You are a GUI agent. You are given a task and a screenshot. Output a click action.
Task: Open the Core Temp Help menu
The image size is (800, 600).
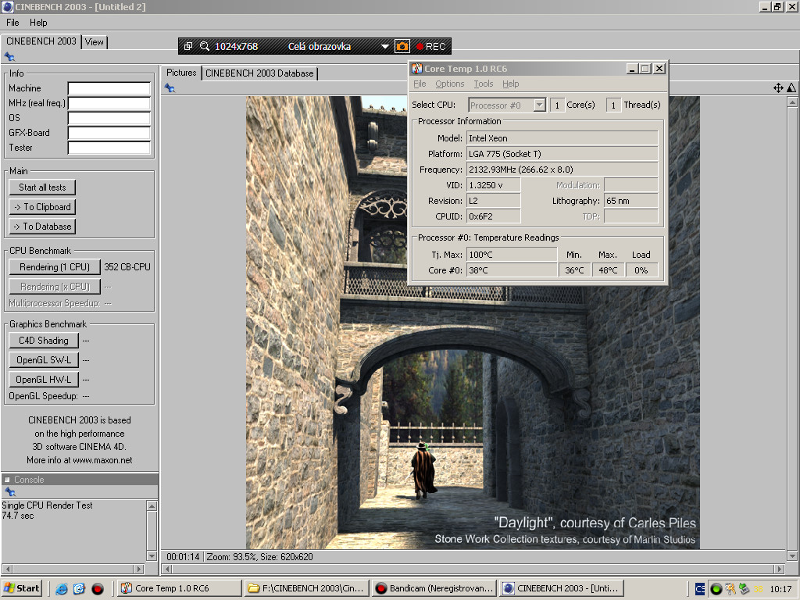510,84
